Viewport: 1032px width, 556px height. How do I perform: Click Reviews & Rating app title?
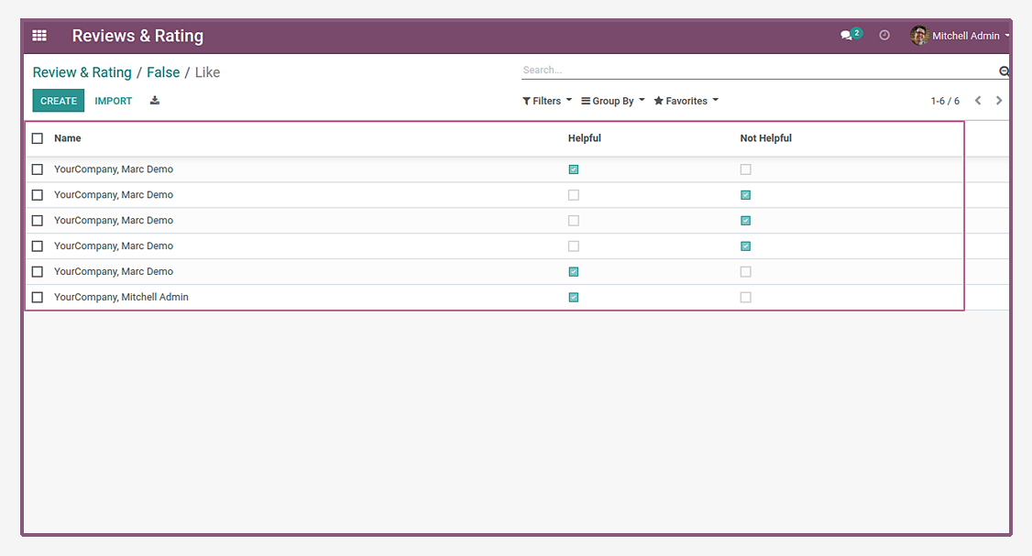point(137,36)
